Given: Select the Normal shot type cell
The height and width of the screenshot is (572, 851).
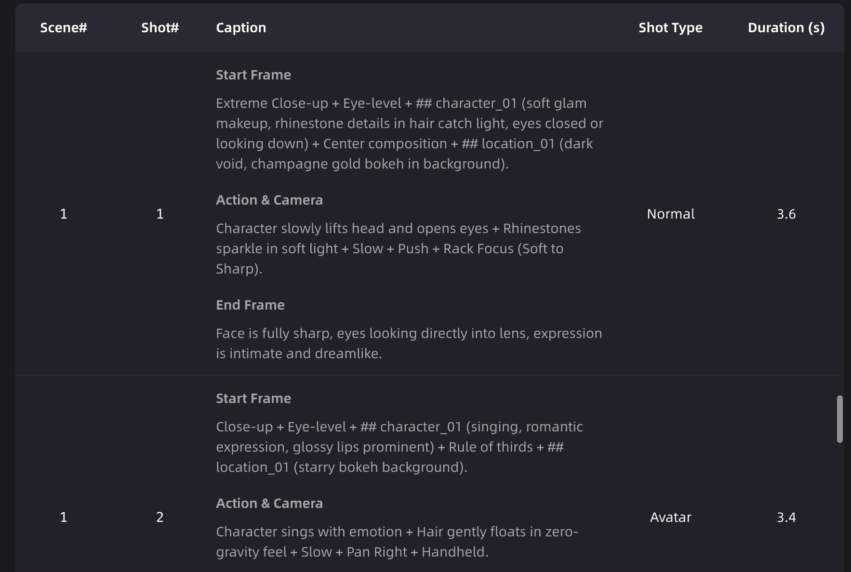Looking at the screenshot, I should pyautogui.click(x=670, y=214).
